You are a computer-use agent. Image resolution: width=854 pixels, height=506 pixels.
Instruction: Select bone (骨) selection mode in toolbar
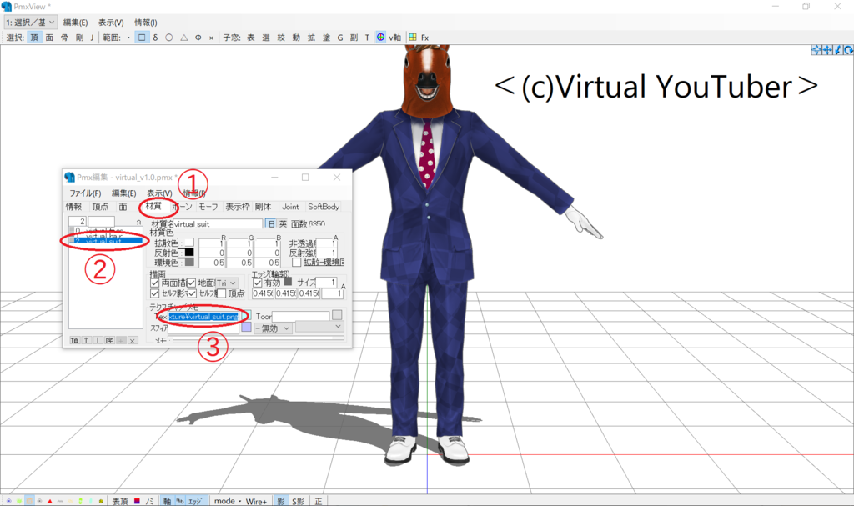coord(64,38)
